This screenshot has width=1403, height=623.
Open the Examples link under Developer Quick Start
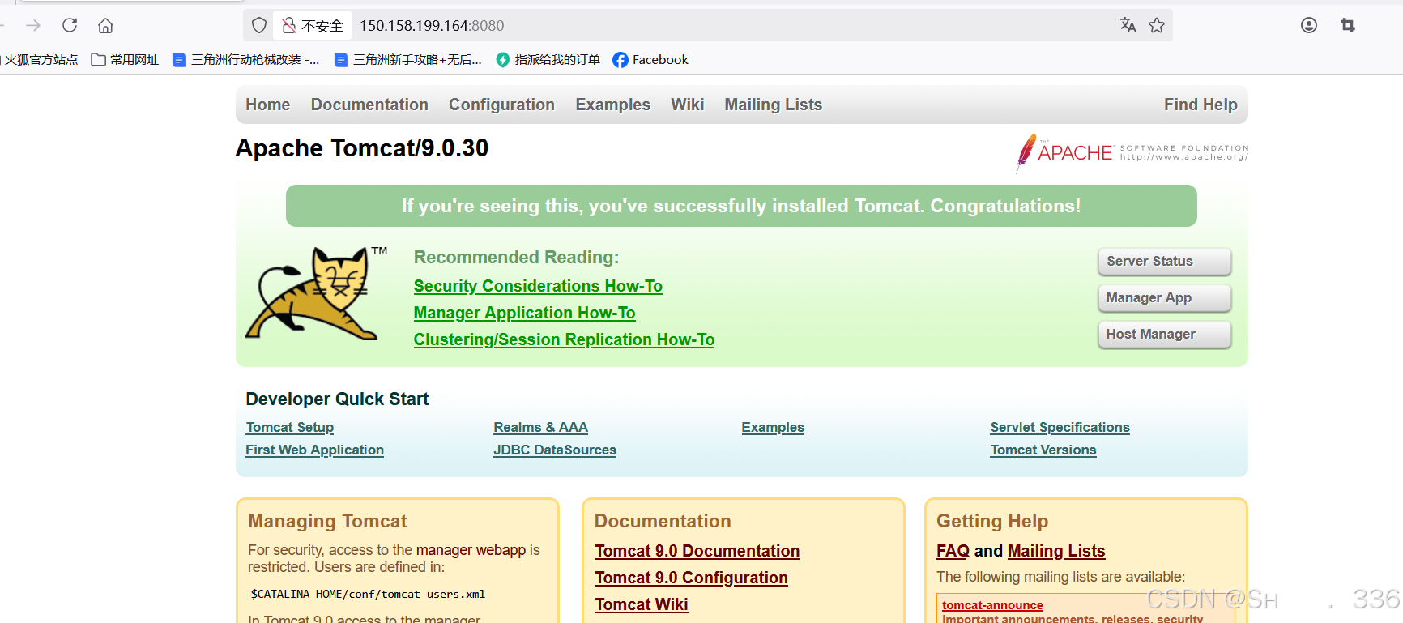pyautogui.click(x=773, y=427)
